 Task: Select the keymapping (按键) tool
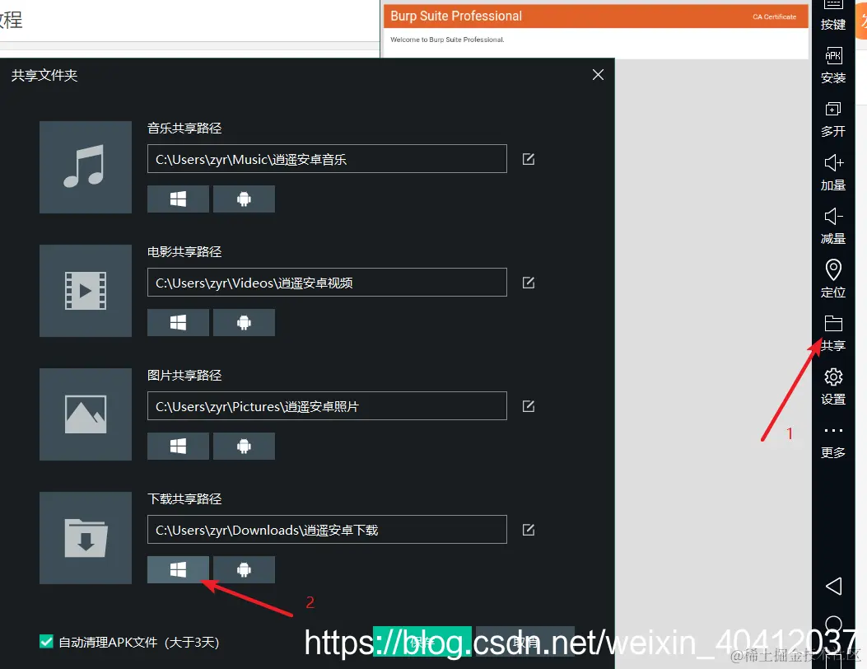tap(833, 16)
